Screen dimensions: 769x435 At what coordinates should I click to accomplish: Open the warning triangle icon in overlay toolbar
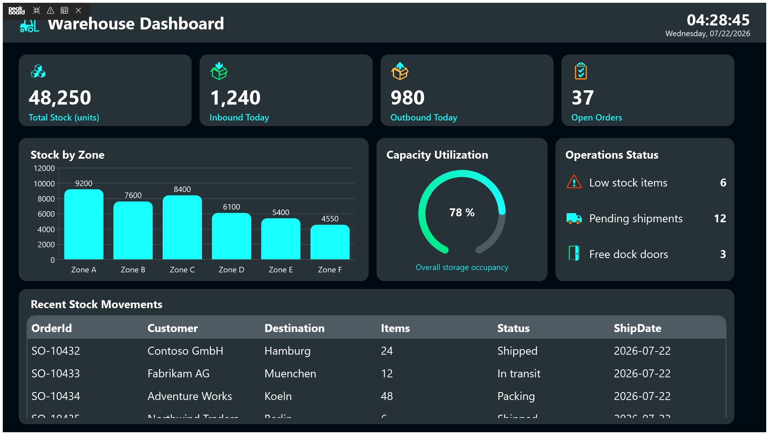(50, 10)
